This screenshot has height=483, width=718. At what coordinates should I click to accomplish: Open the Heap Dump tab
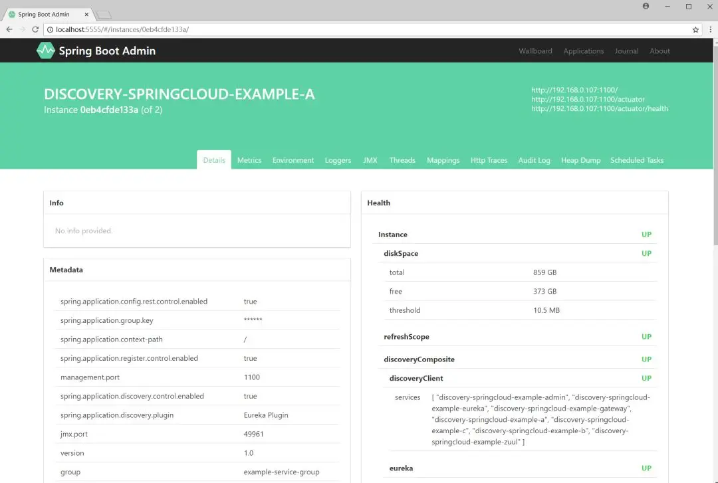[580, 159]
